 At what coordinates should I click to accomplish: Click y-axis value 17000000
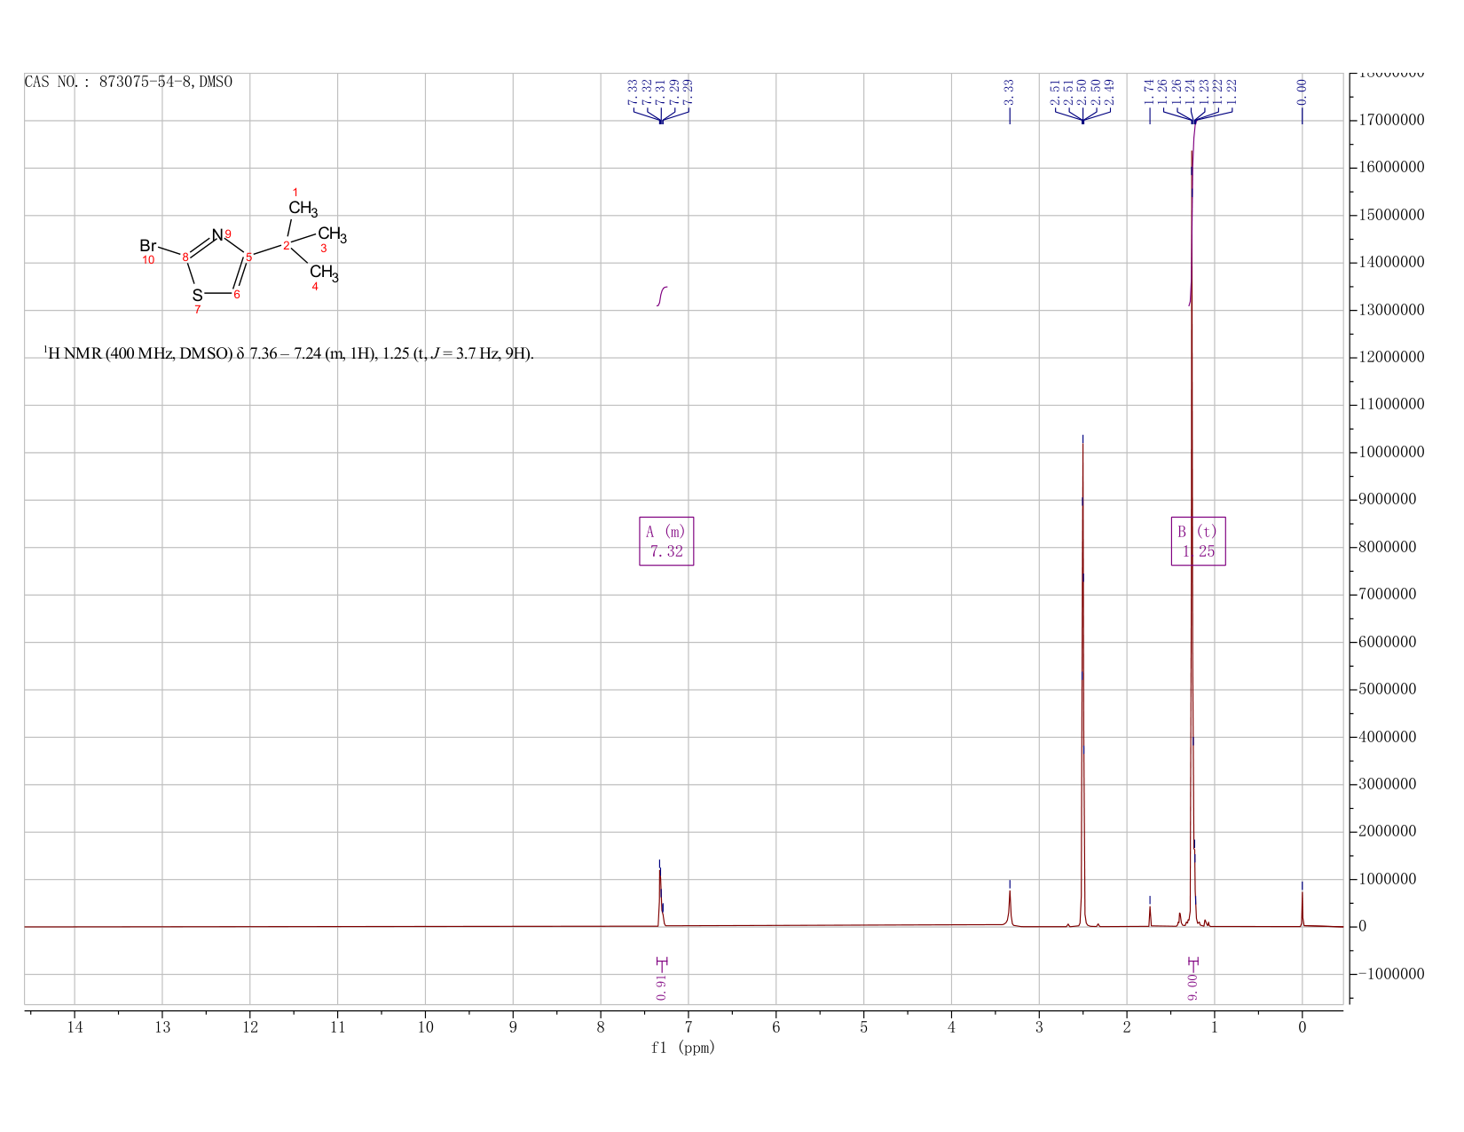[x=1390, y=120]
